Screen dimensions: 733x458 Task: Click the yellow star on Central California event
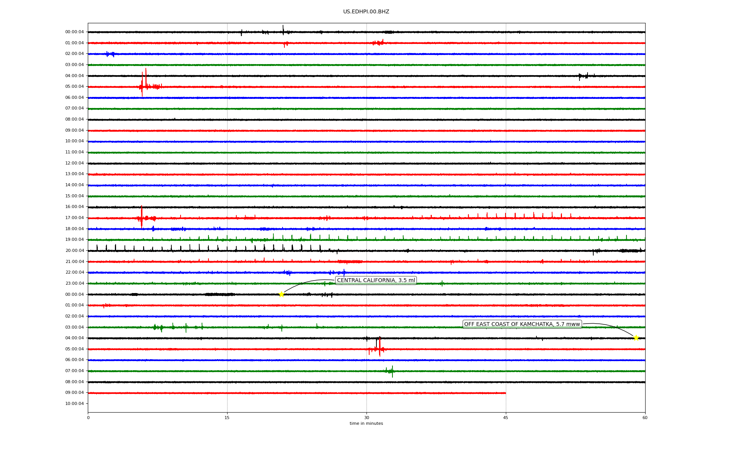coord(281,294)
